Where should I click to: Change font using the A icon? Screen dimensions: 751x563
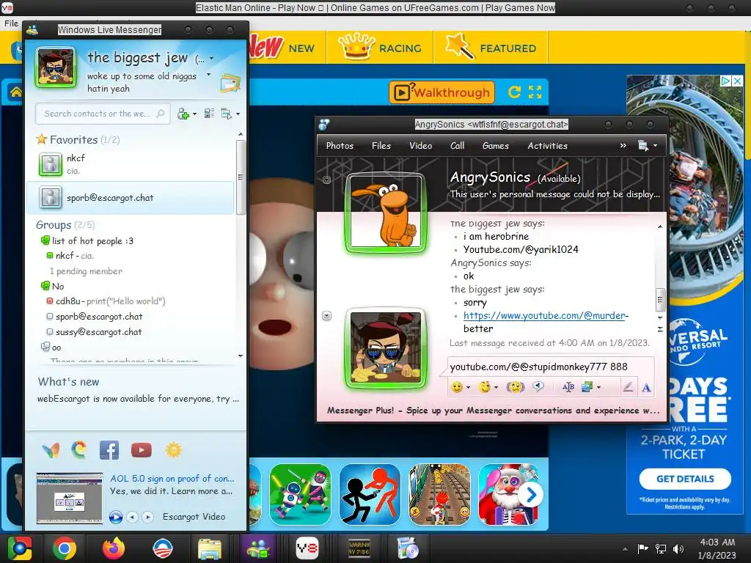[646, 387]
